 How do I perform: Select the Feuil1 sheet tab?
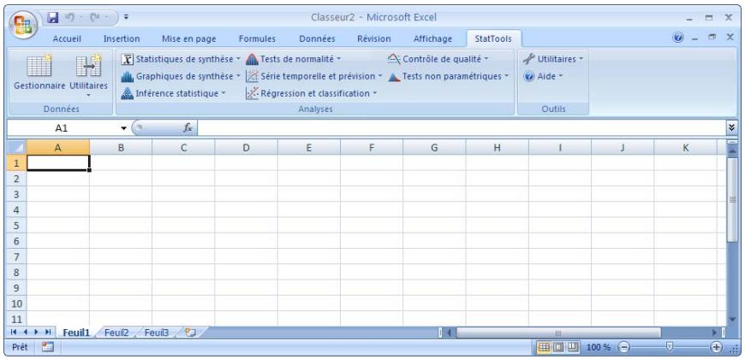pos(76,333)
